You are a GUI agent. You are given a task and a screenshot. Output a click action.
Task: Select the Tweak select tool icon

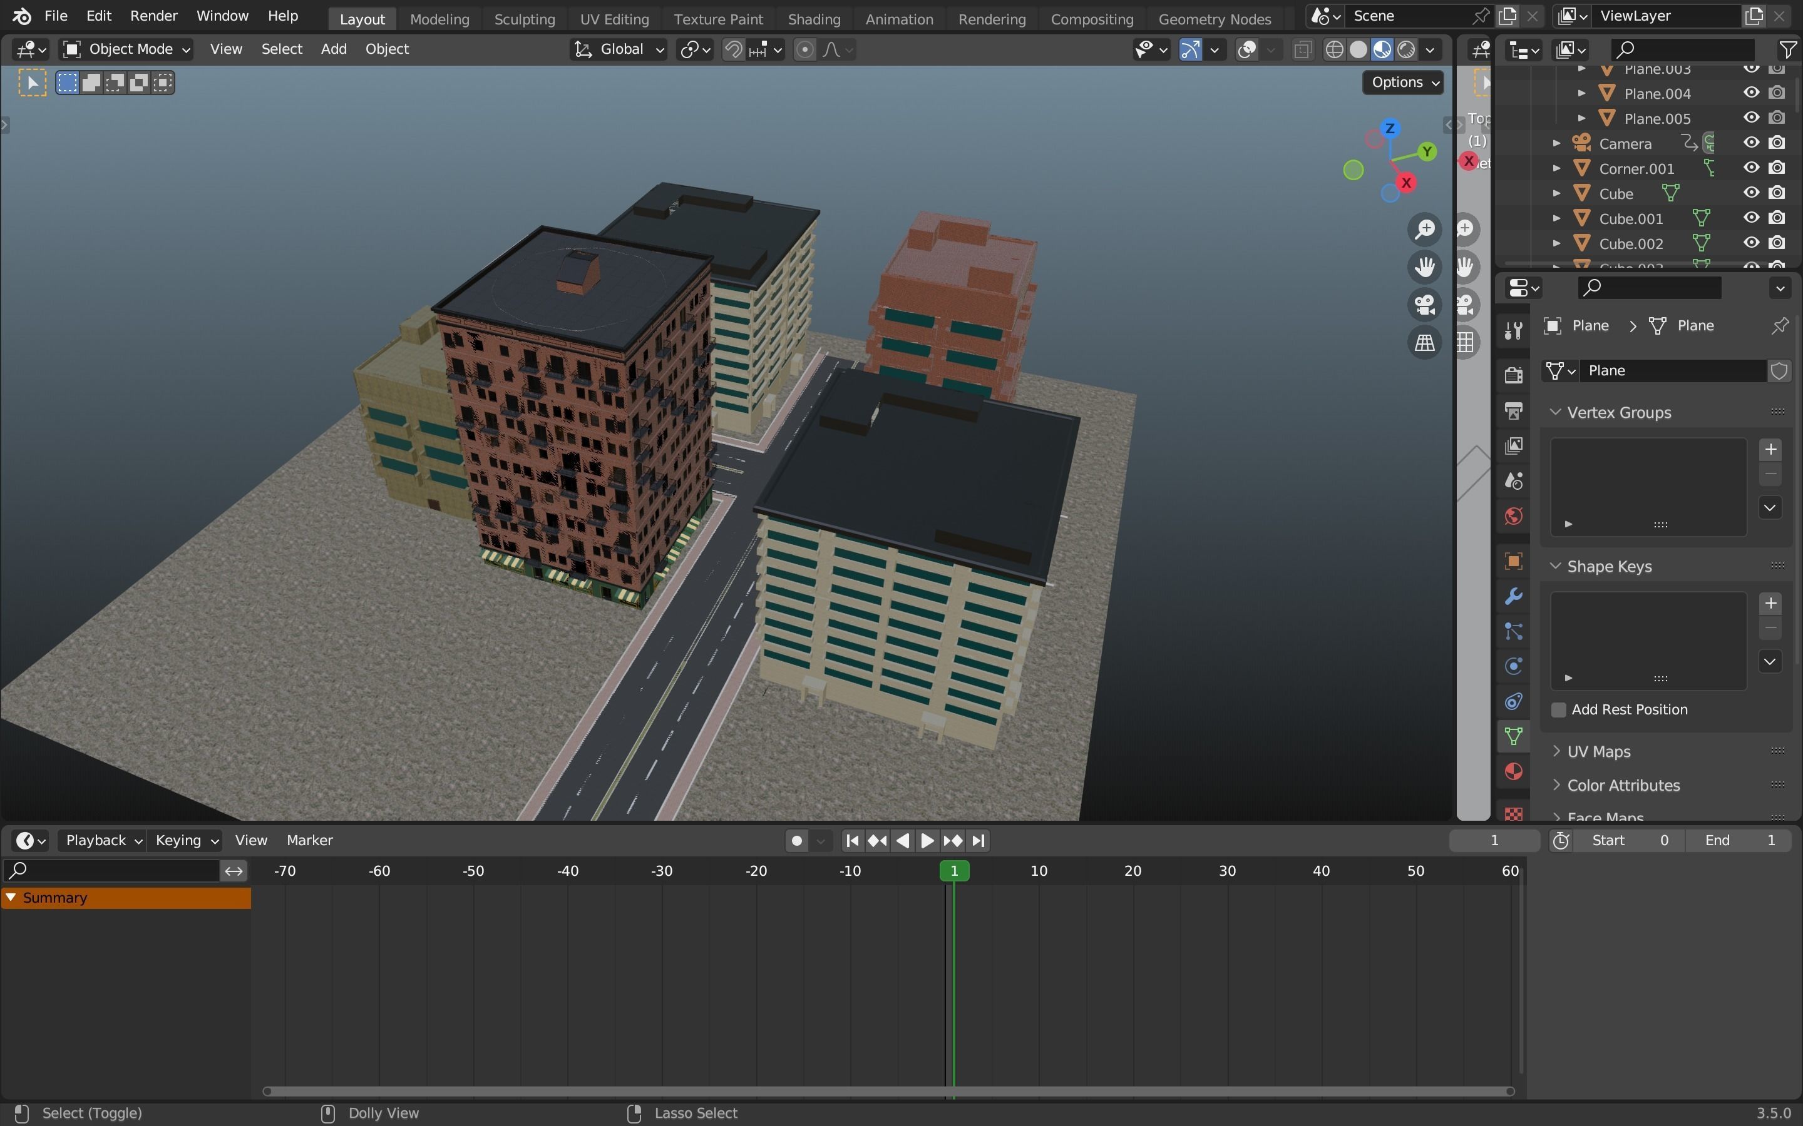click(x=32, y=83)
